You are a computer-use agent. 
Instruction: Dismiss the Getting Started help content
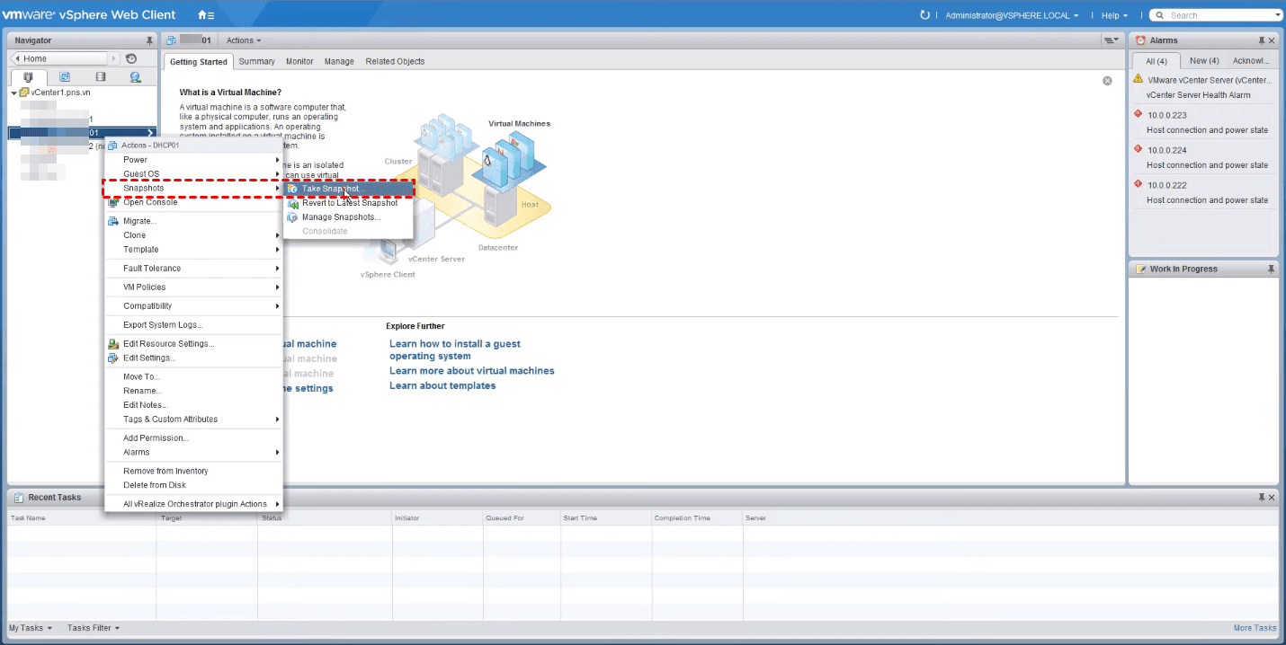[x=1107, y=81]
